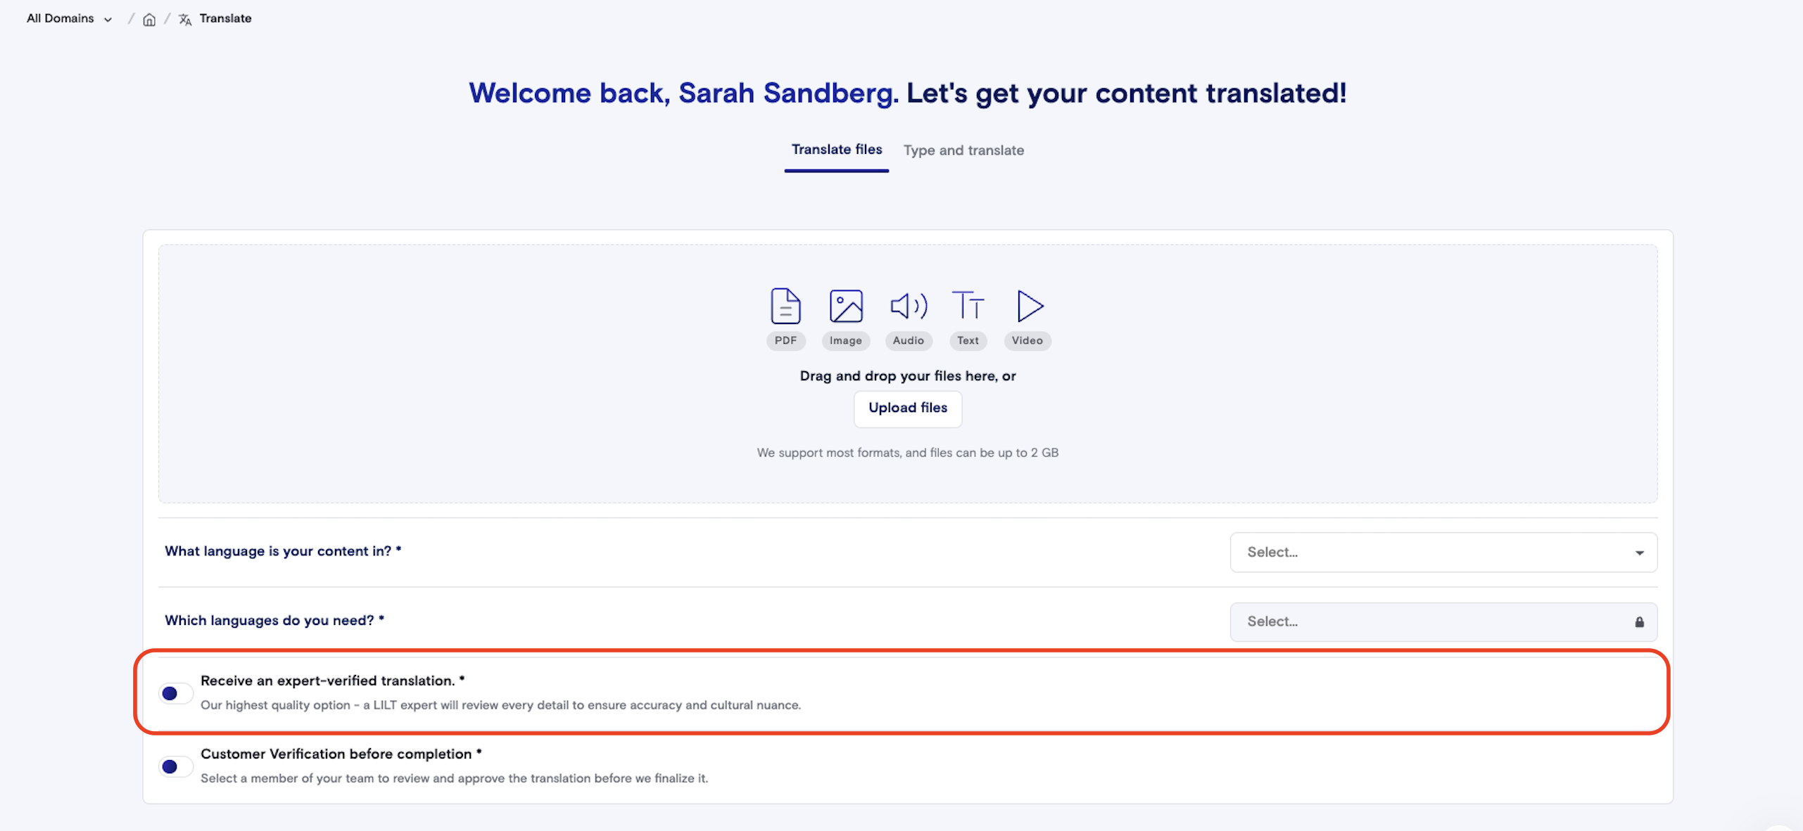1803x831 pixels.
Task: Go to home via breadcrumb house icon
Action: click(149, 19)
